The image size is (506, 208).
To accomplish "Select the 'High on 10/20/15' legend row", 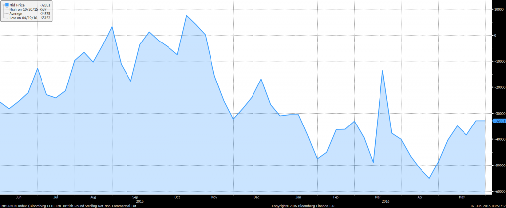I will tap(24, 10).
